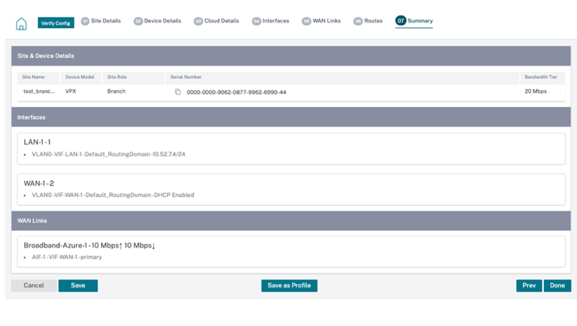The height and width of the screenshot is (326, 577).
Task: Click the Verify Config button
Action: tap(55, 23)
